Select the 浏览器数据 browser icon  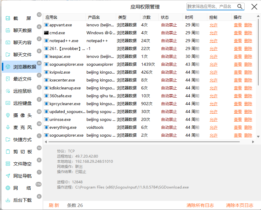click(8, 67)
